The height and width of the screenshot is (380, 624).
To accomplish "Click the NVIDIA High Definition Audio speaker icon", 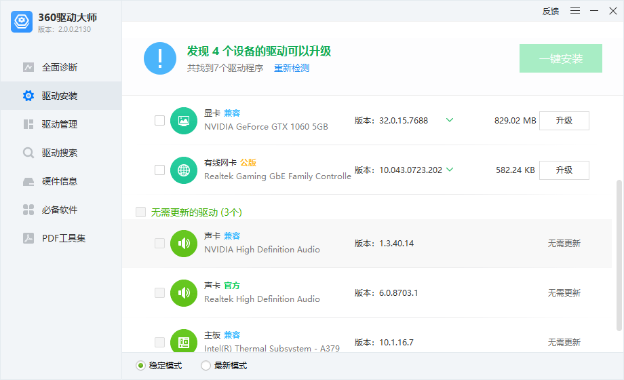I will pyautogui.click(x=183, y=243).
